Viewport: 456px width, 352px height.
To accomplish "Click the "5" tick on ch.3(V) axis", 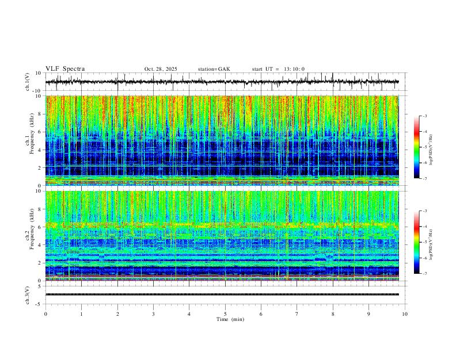I will click(x=40, y=286).
